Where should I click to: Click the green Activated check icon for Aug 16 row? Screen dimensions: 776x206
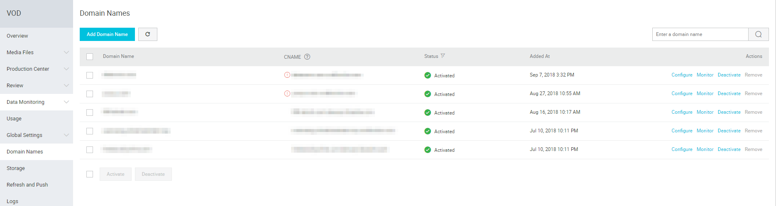click(x=428, y=113)
